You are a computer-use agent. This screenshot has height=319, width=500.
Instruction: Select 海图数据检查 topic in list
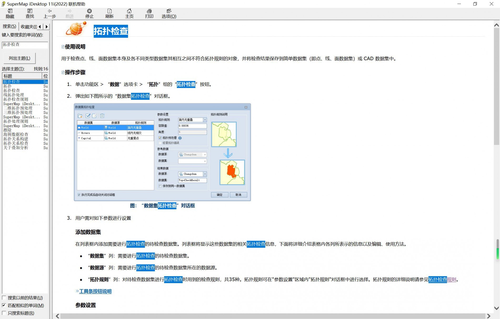(x=16, y=134)
